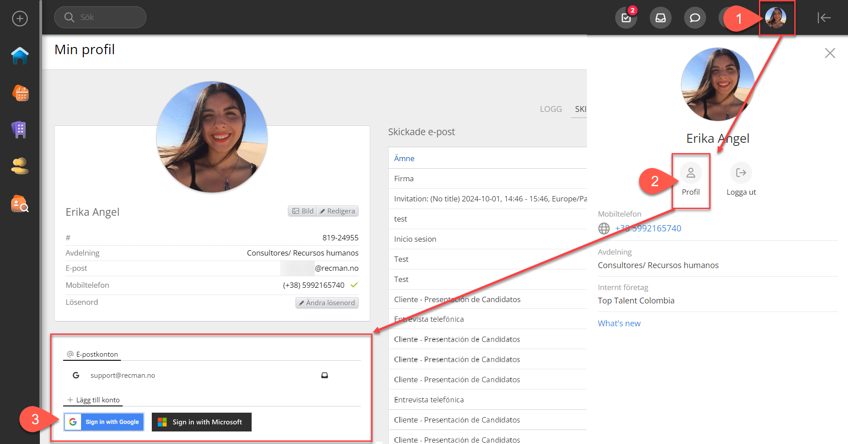Click the Bild button
Image resolution: width=848 pixels, height=444 pixels.
pos(303,211)
